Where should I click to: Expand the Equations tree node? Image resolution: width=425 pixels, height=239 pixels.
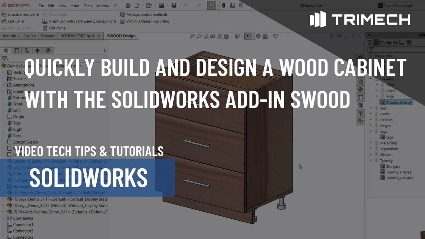pyautogui.click(x=3, y=91)
